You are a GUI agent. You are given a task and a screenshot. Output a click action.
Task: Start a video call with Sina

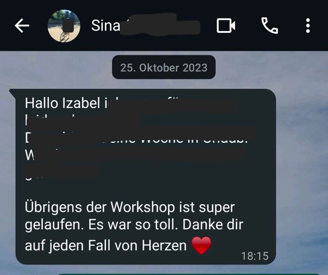click(x=226, y=26)
